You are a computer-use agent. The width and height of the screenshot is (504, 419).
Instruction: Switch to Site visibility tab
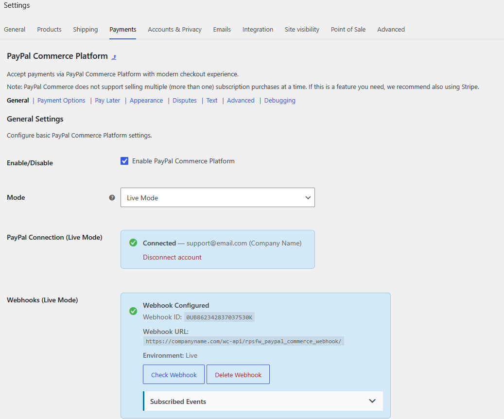[302, 29]
